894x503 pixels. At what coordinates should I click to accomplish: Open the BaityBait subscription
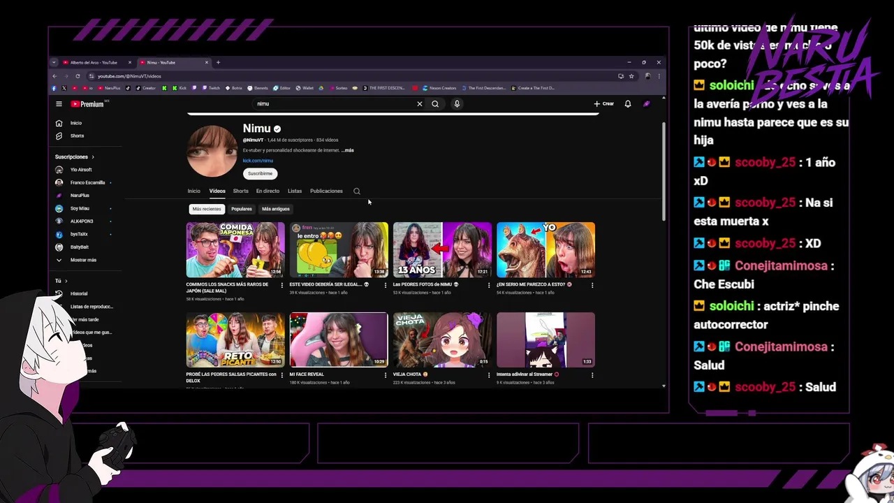(x=80, y=247)
